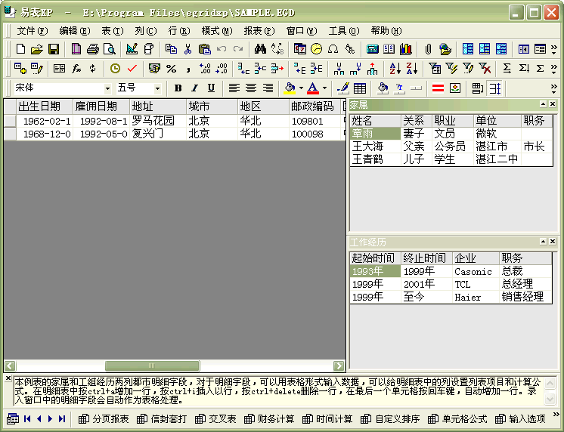Open the 分页报表 sheet tab
The height and width of the screenshot is (432, 564).
(x=104, y=419)
